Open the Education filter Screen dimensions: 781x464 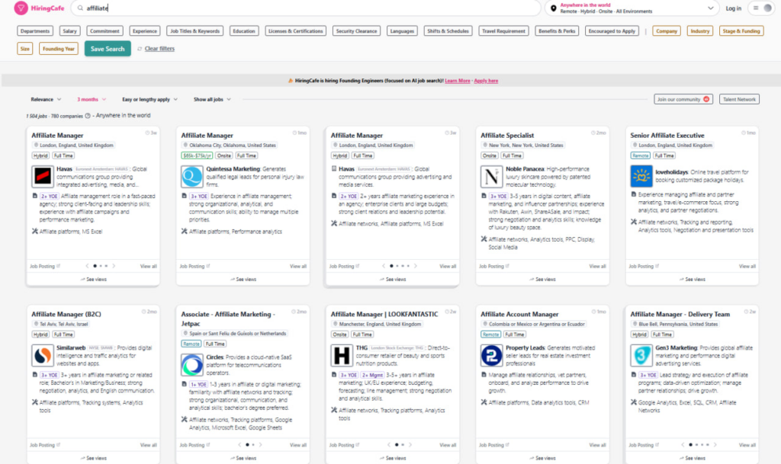point(244,30)
